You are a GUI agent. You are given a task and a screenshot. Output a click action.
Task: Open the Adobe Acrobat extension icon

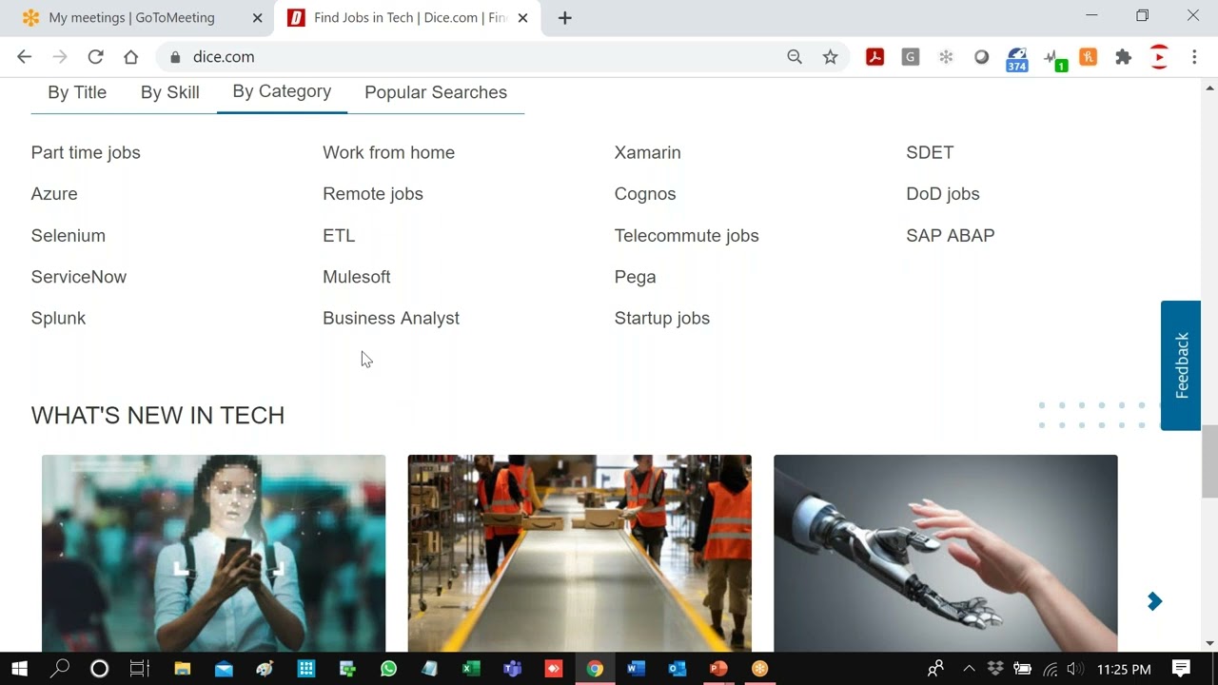[x=874, y=57]
